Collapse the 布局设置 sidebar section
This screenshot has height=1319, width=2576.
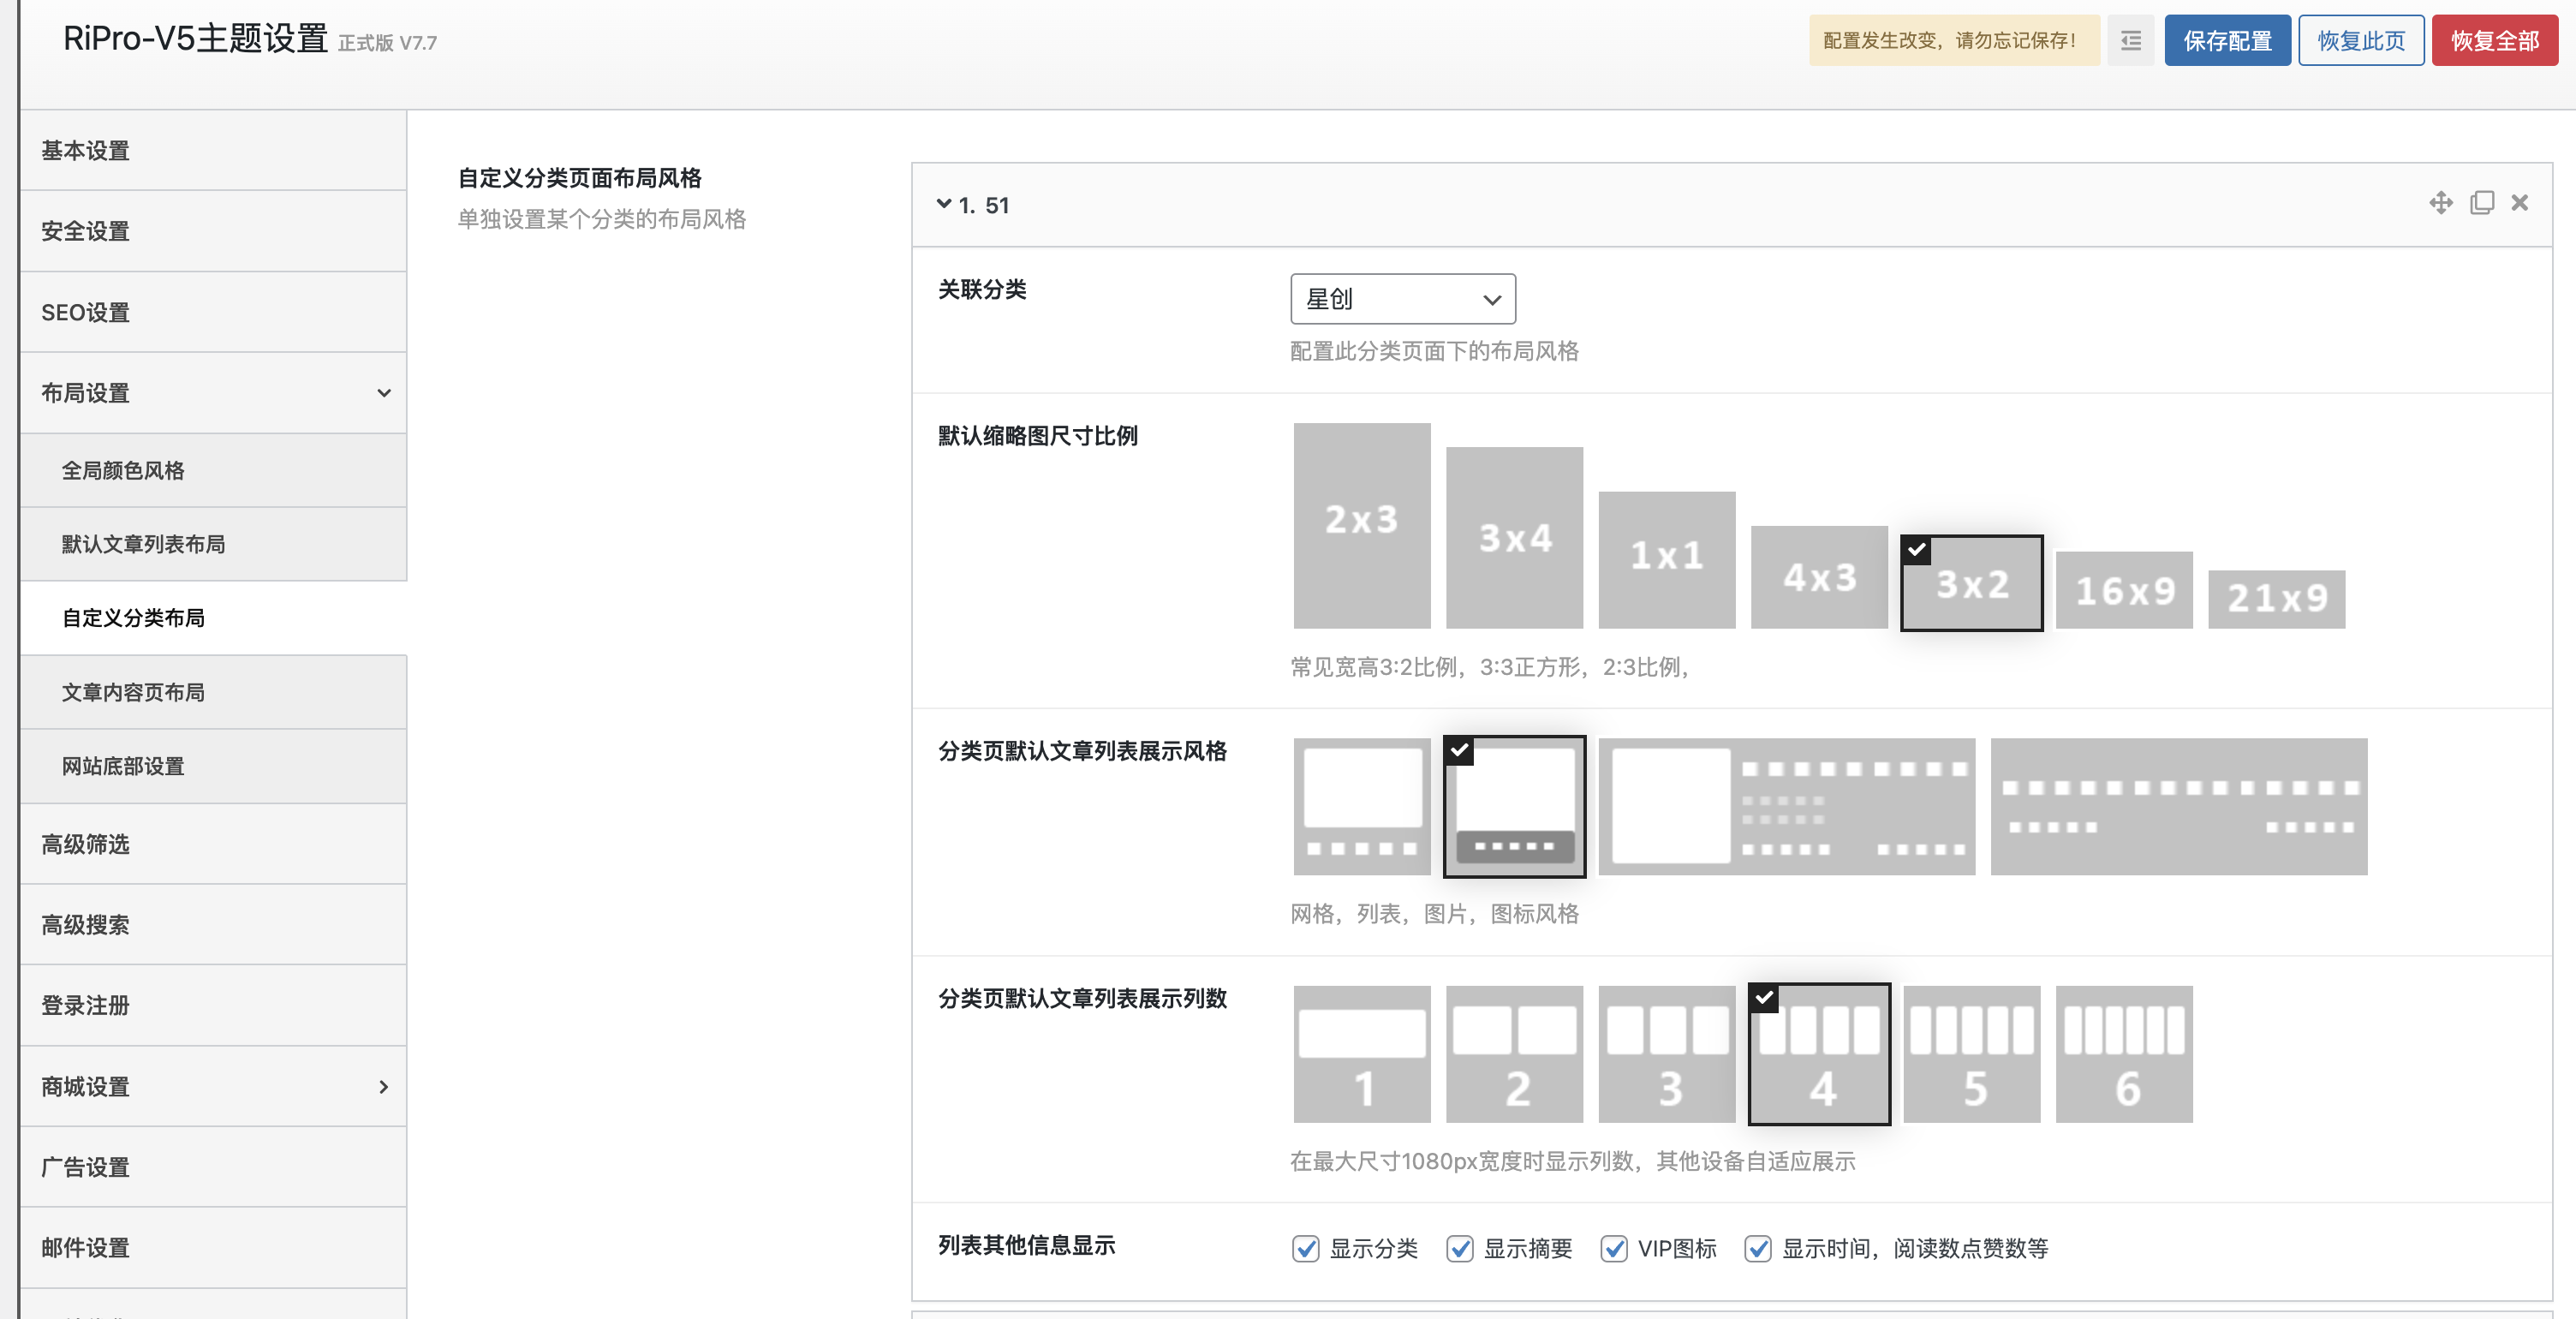213,393
